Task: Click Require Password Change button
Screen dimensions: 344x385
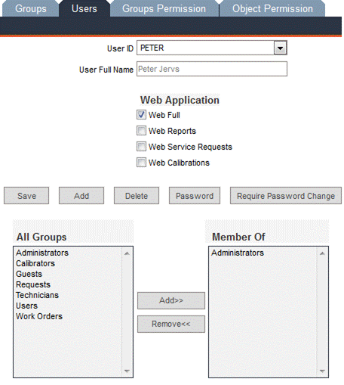Action: pos(286,196)
